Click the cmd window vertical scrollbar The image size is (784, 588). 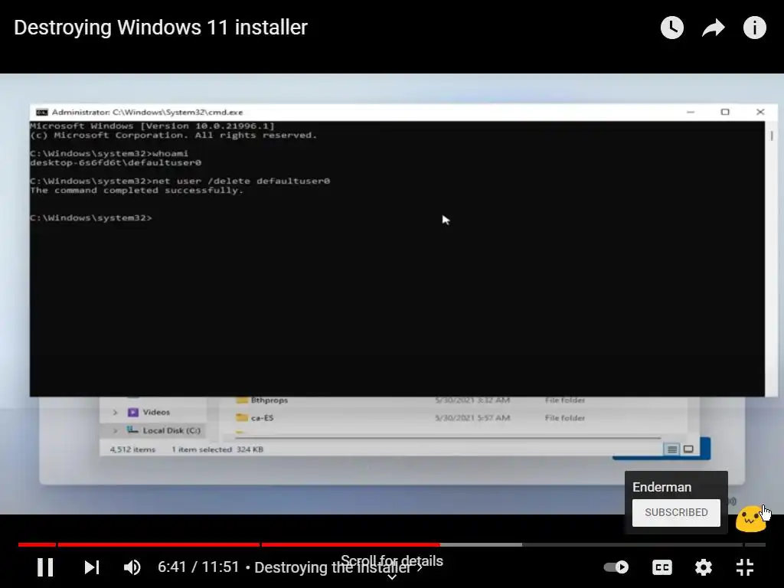point(772,259)
